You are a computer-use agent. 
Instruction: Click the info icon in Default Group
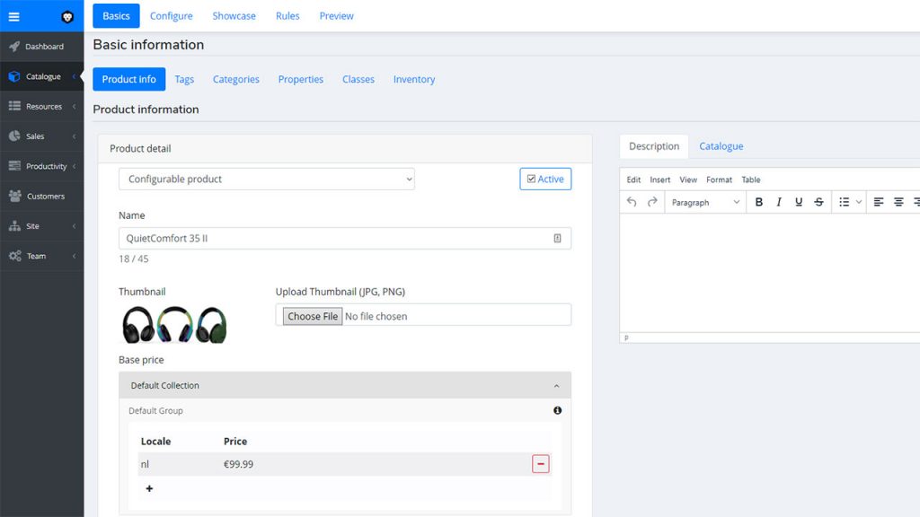[x=557, y=410]
